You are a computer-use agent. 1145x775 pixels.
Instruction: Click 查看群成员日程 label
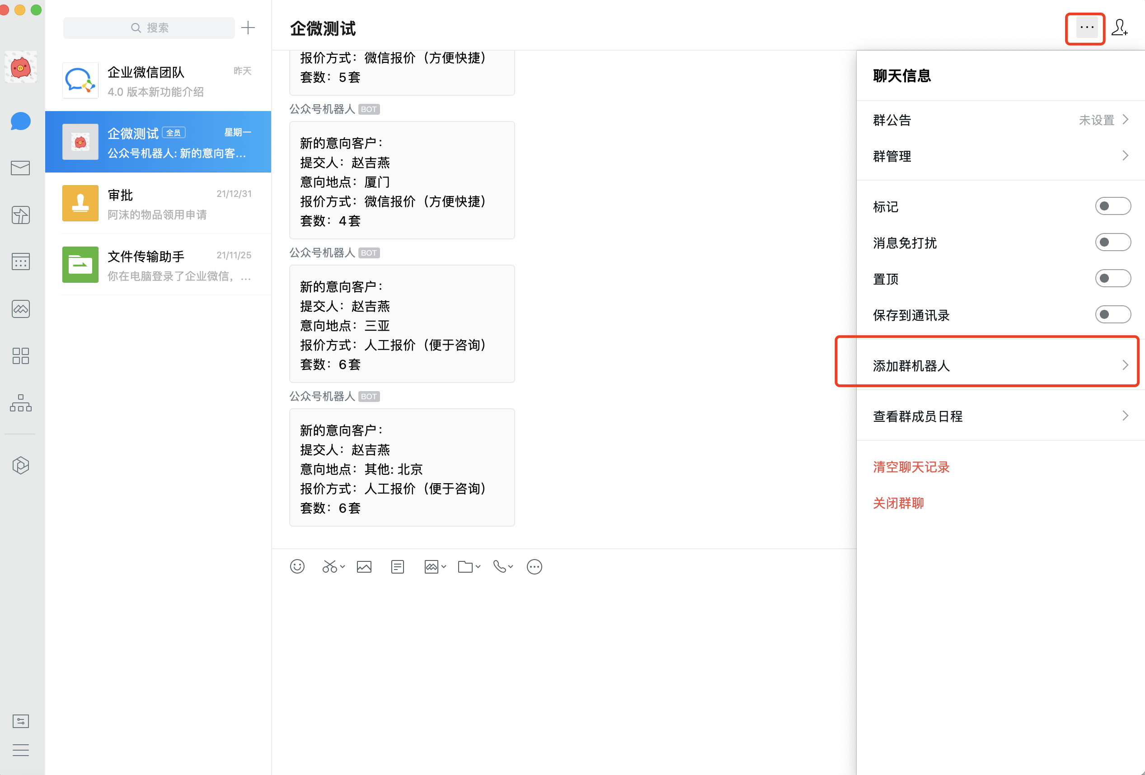click(x=917, y=416)
